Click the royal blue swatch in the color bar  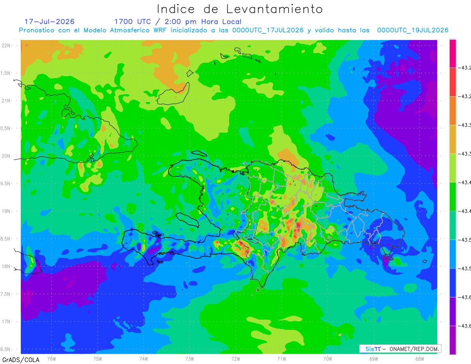[x=453, y=283]
